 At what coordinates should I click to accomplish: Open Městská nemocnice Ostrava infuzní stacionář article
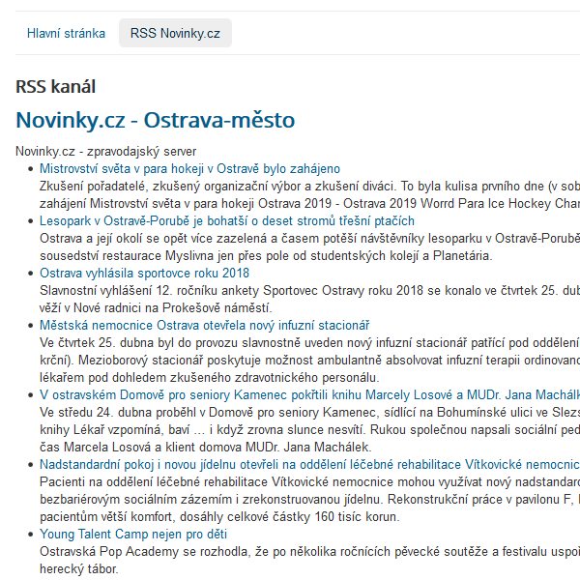pyautogui.click(x=205, y=326)
